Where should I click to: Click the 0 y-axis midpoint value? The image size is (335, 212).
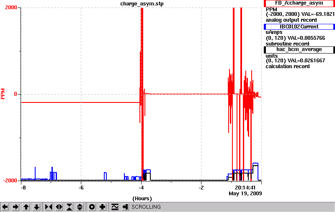pyautogui.click(x=15, y=94)
